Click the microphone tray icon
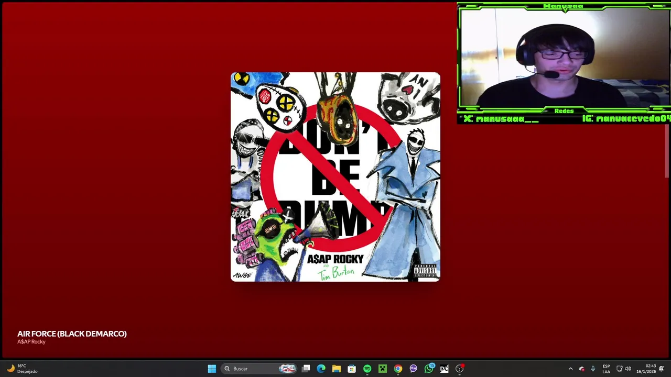 pos(593,369)
